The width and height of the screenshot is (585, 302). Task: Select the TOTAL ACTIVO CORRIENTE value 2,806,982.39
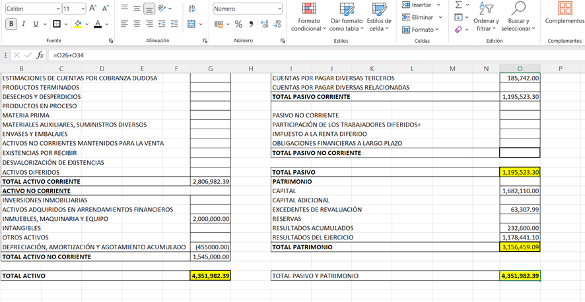pos(211,182)
